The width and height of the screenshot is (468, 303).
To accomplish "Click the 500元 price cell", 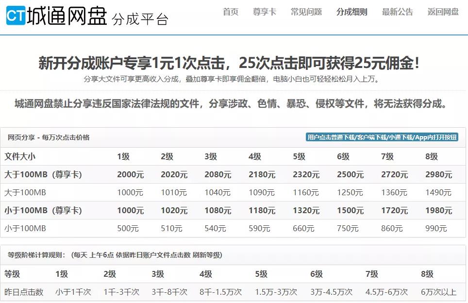I will click(x=128, y=228).
